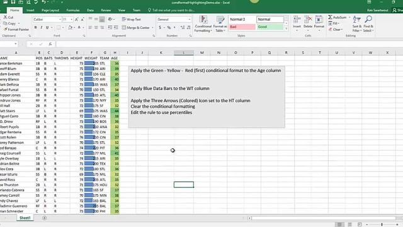Image resolution: width=403 pixels, height=227 pixels.
Task: Apply cell borders button
Action: click(x=59, y=28)
